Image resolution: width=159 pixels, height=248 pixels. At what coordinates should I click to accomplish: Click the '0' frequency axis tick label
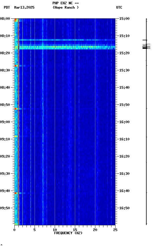tap(14, 230)
